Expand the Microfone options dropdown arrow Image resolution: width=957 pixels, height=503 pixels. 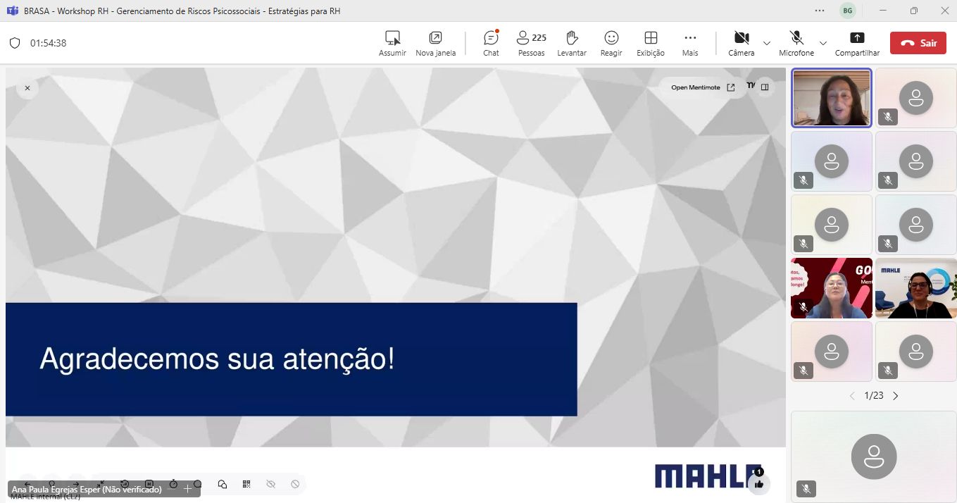[823, 43]
